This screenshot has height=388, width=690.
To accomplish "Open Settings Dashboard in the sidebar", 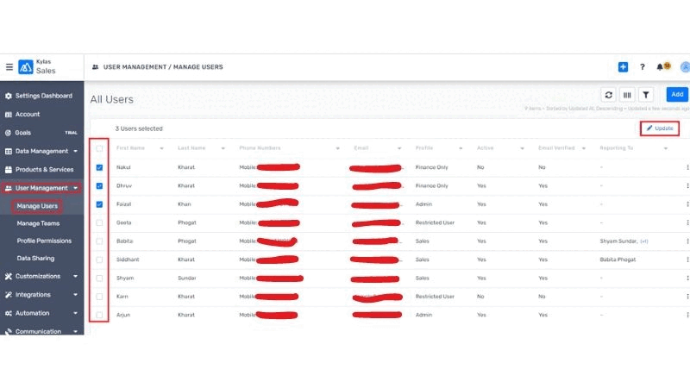I will click(43, 96).
